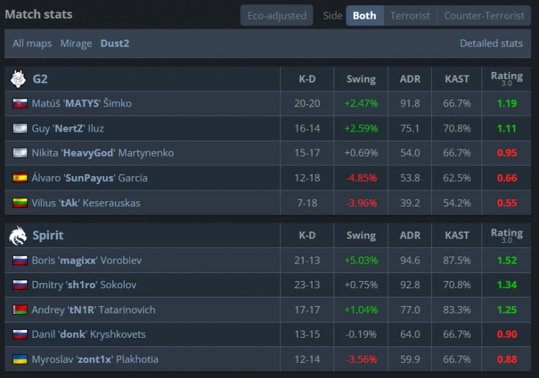Click the Spirit Rating 3.0 column header

pos(507,235)
